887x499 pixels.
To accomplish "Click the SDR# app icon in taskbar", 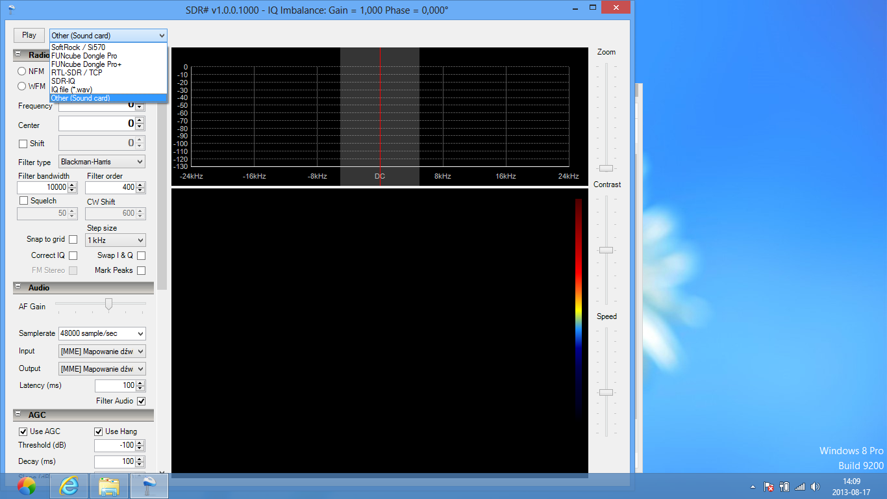I will click(x=149, y=486).
